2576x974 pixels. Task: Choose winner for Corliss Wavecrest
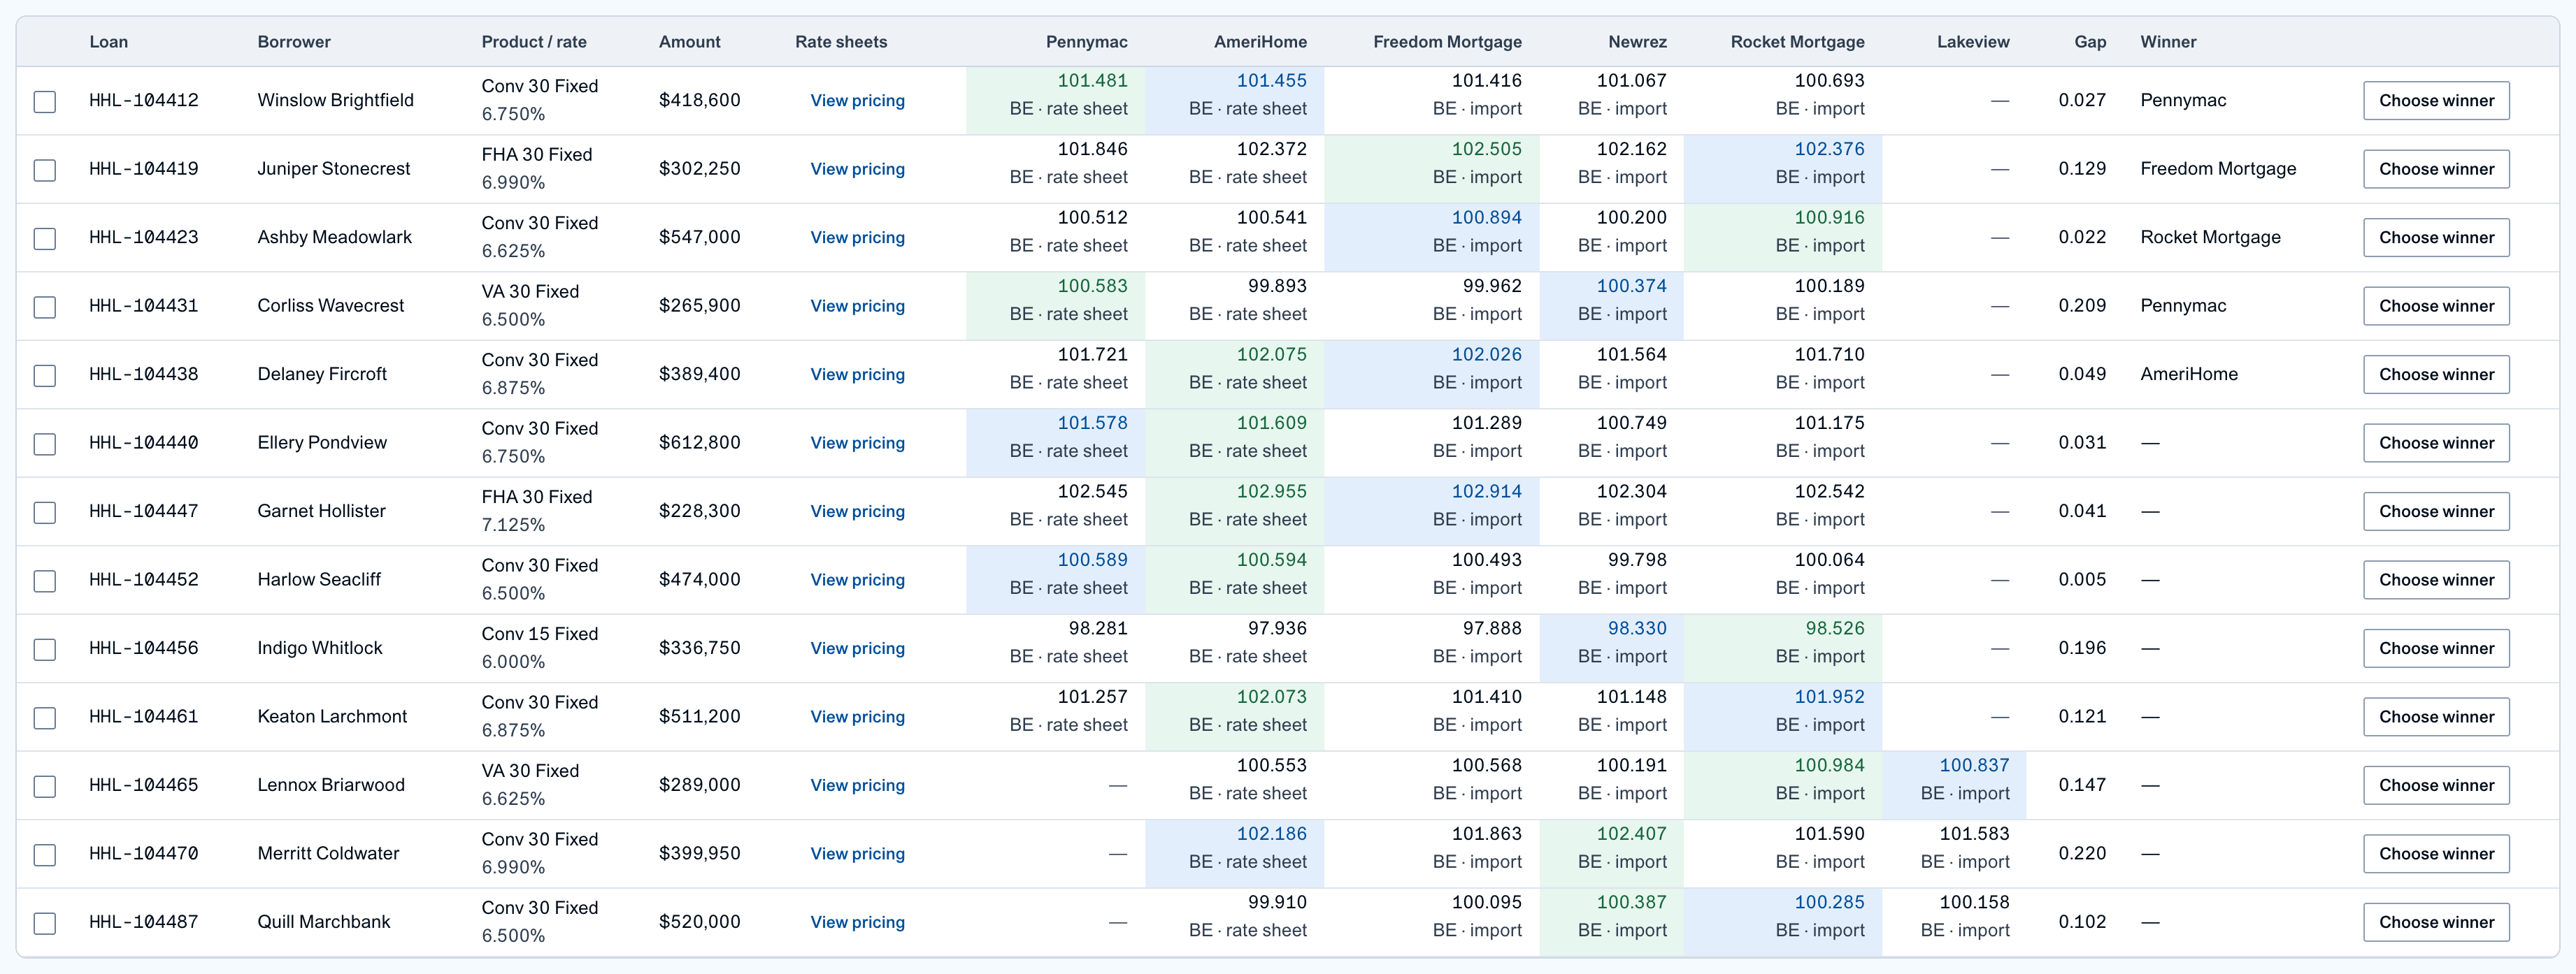coord(2436,307)
